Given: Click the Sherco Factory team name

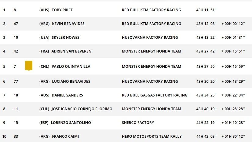Looking at the screenshot, I should [x=138, y=123].
